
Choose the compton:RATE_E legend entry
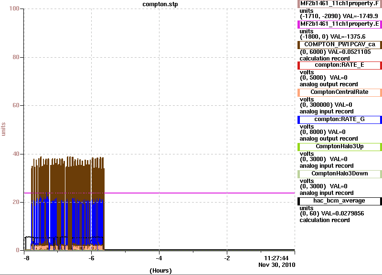point(340,65)
